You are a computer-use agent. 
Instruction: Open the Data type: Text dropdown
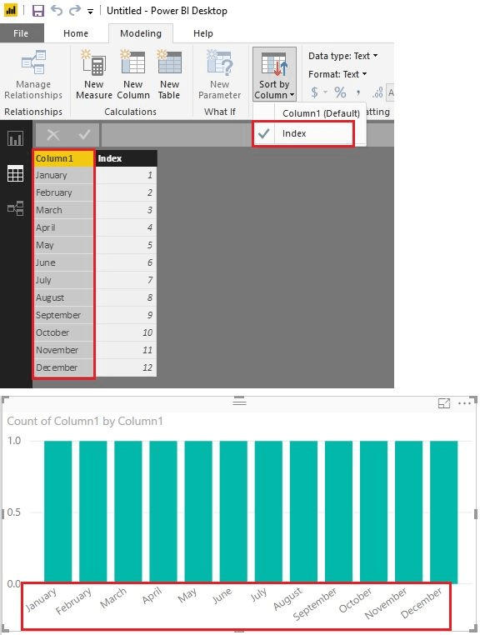(x=342, y=56)
